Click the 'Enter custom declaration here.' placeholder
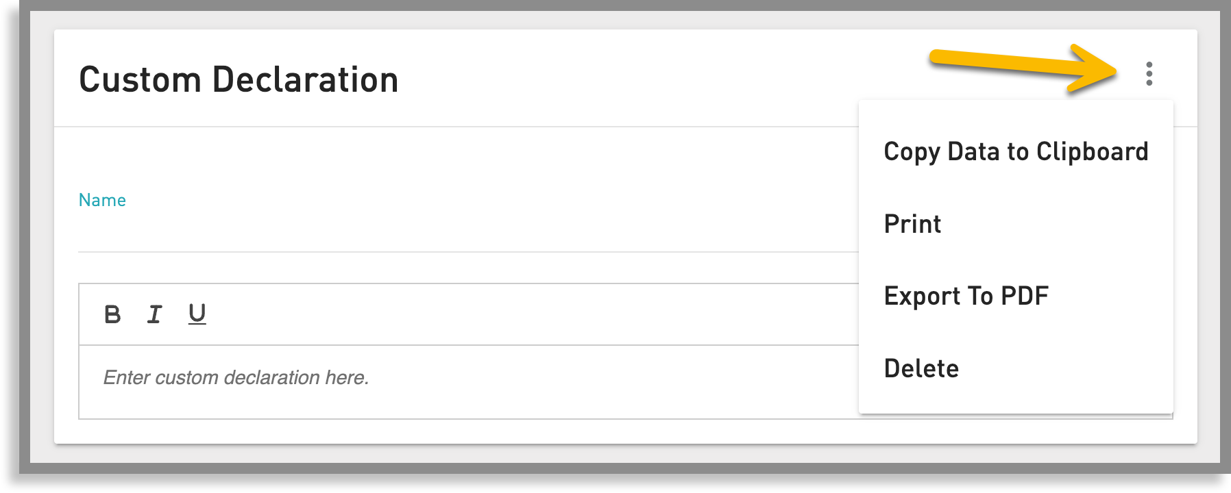 pyautogui.click(x=236, y=377)
